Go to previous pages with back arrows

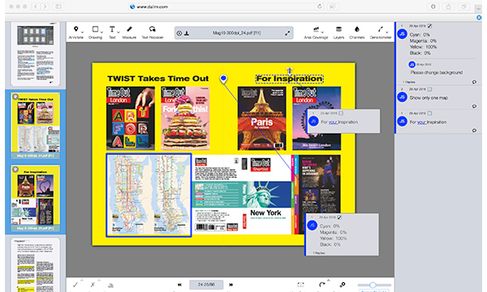[179, 285]
